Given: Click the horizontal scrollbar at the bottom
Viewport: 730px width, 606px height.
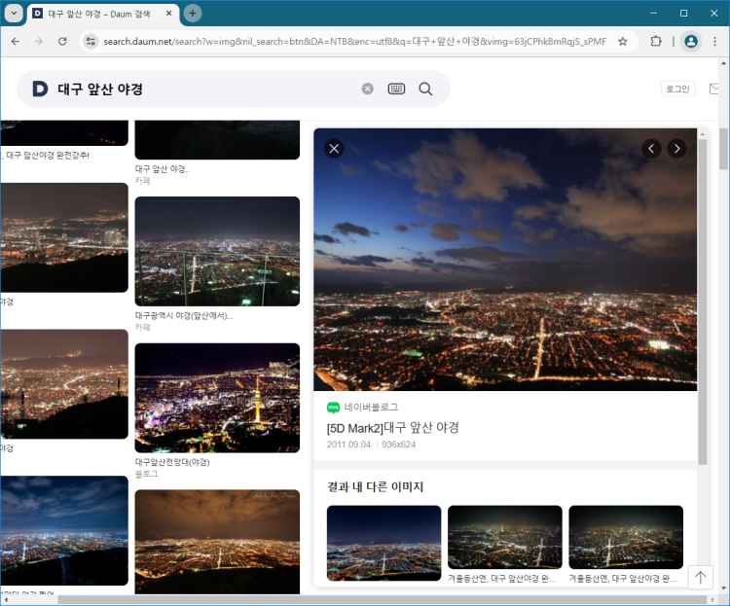Looking at the screenshot, I should click(x=382, y=599).
